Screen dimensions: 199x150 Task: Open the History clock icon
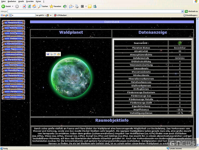pos(65,6)
